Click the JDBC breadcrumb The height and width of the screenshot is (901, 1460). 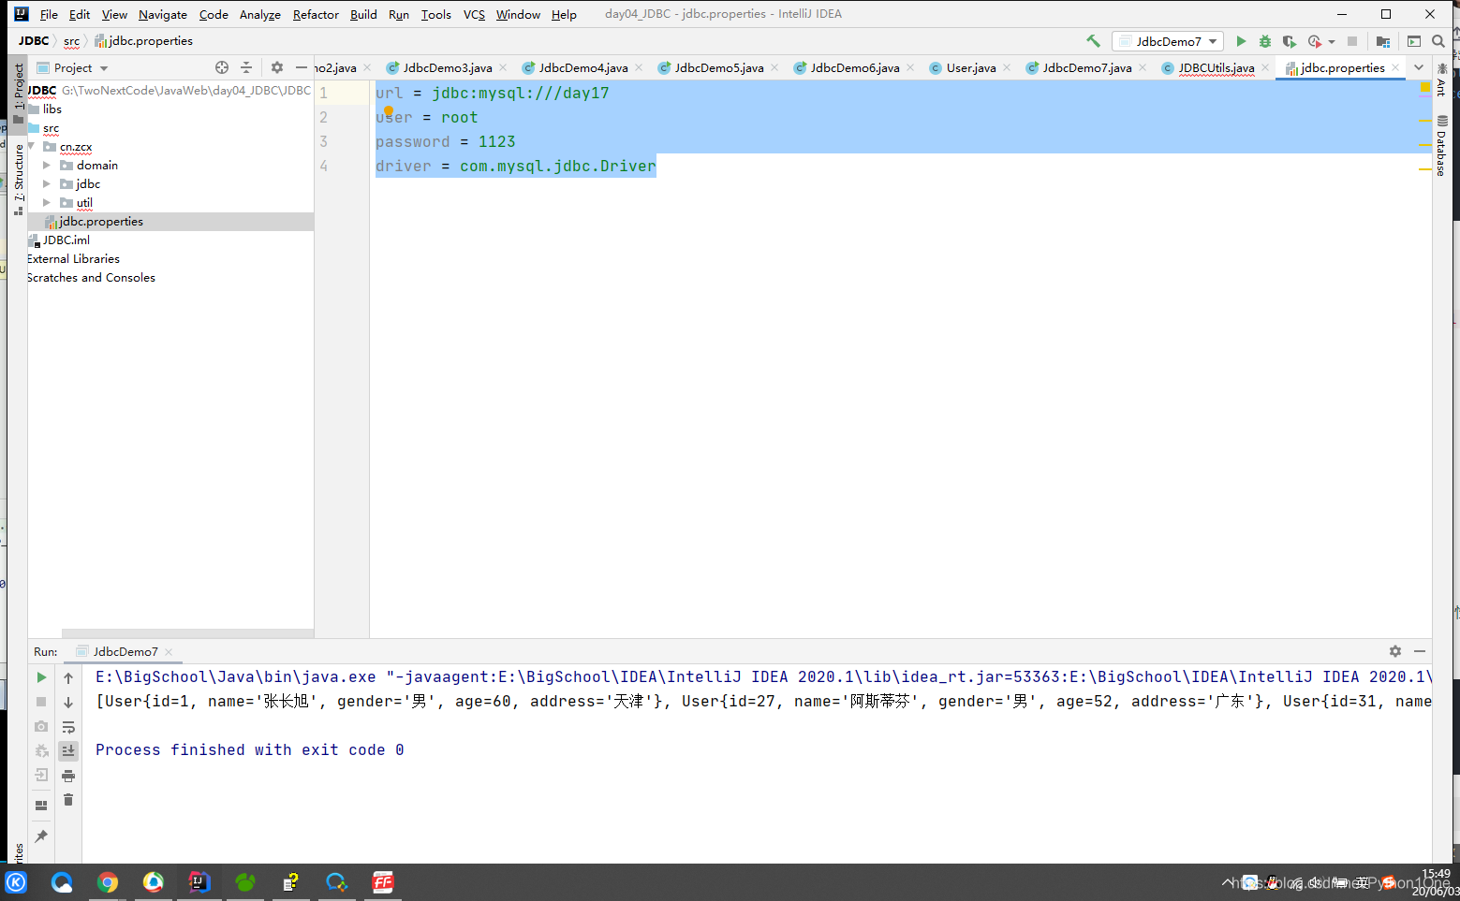34,41
